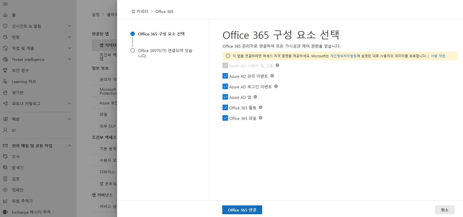This screenshot has height=217, width=463.
Task: Click the 탐색기 sidebar icon
Action: pos(5,168)
